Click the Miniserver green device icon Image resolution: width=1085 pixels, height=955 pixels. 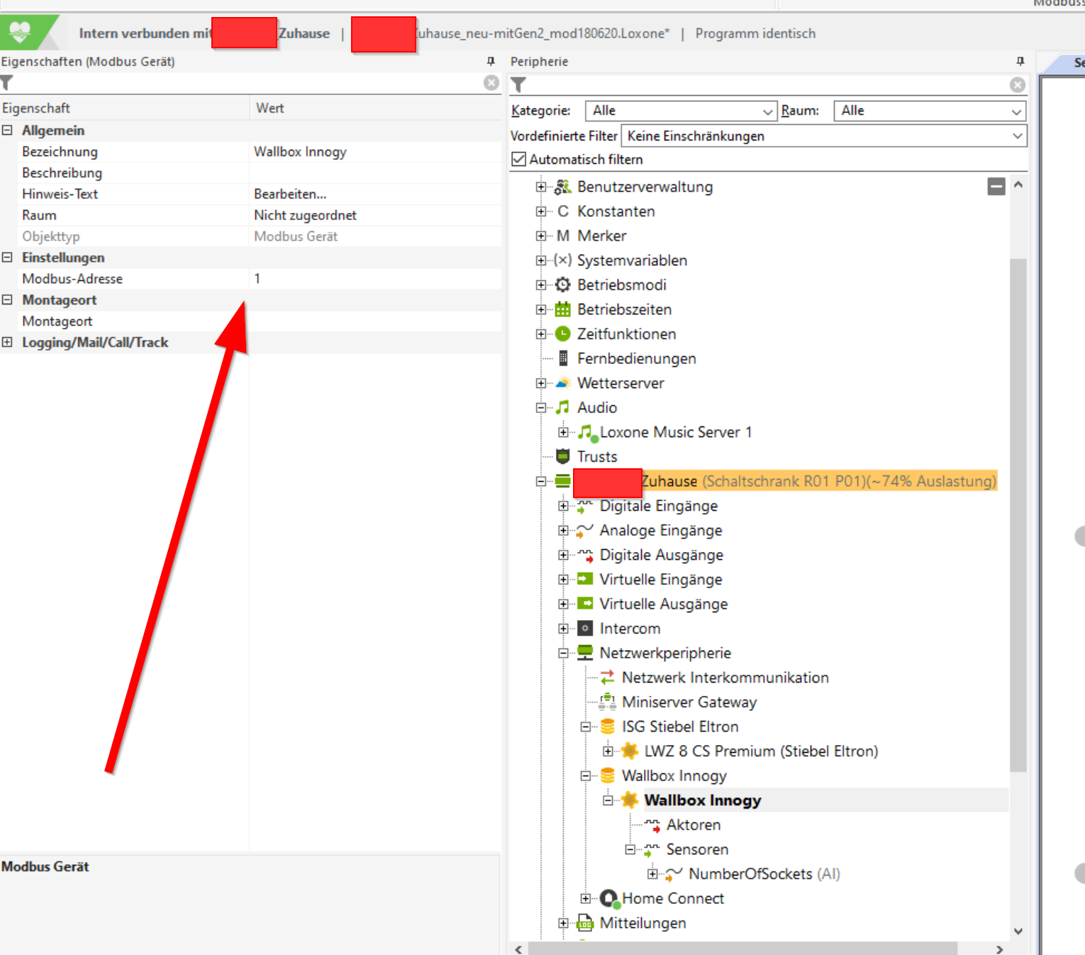[x=563, y=481]
